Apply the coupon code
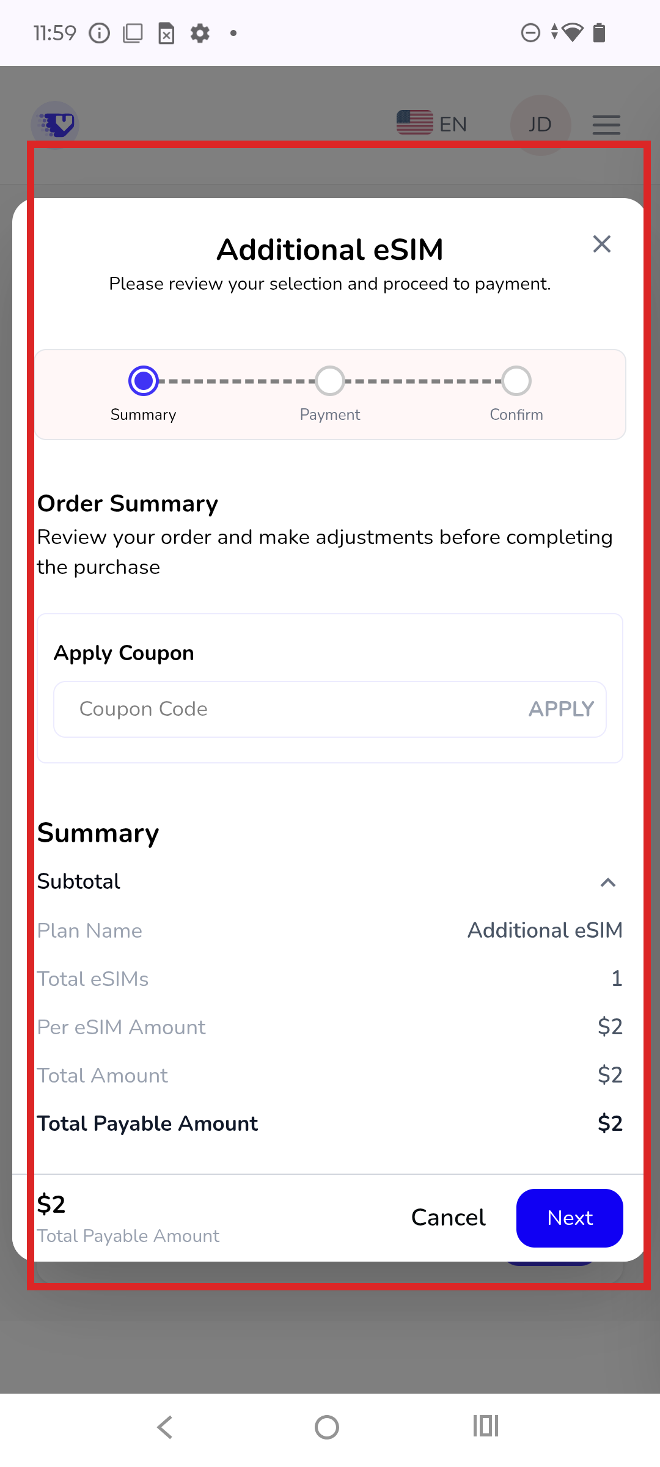This screenshot has width=660, height=1467. (x=561, y=709)
